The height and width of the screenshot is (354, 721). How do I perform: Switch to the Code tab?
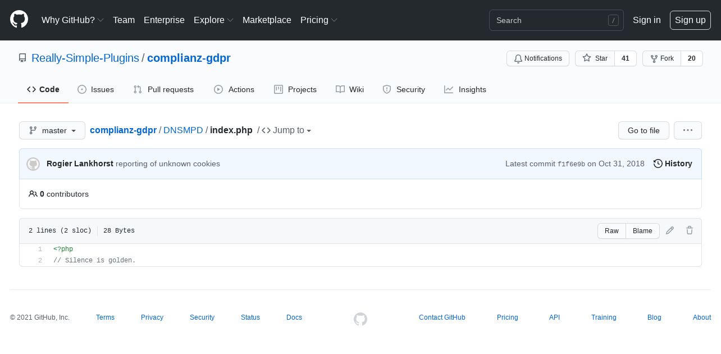(43, 89)
